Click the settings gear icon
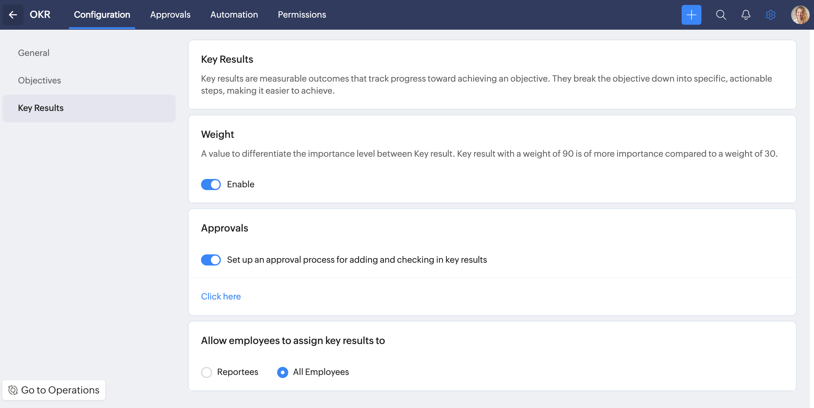 770,15
